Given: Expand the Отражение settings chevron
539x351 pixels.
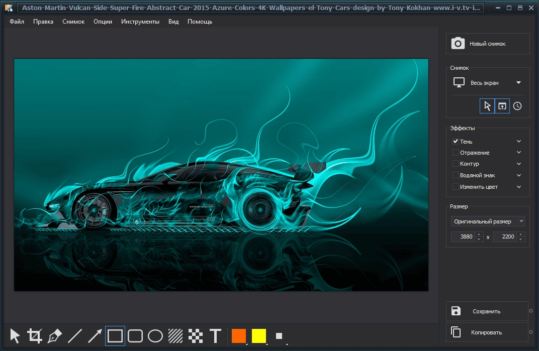Looking at the screenshot, I should point(519,153).
